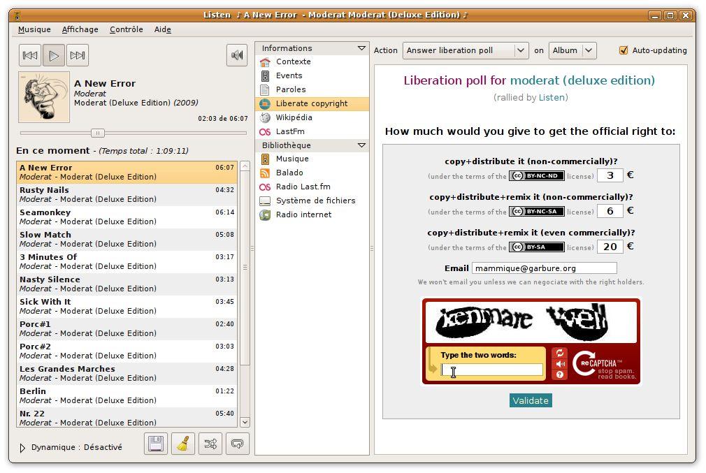Click the BY-NC-SA amount field showing 6
This screenshot has width=706, height=473.
click(610, 210)
